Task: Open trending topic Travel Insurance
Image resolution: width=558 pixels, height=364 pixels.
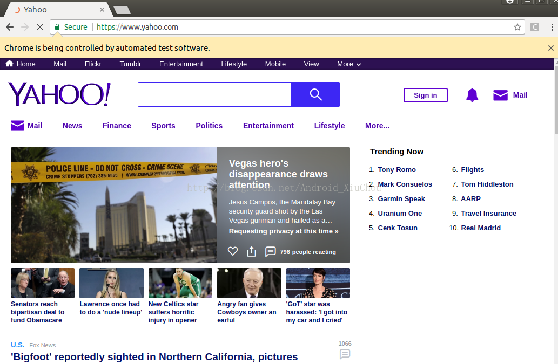Action: click(x=489, y=214)
